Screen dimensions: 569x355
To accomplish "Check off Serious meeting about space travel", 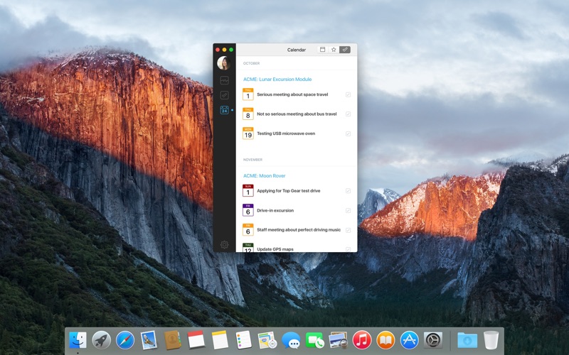I will 348,94.
